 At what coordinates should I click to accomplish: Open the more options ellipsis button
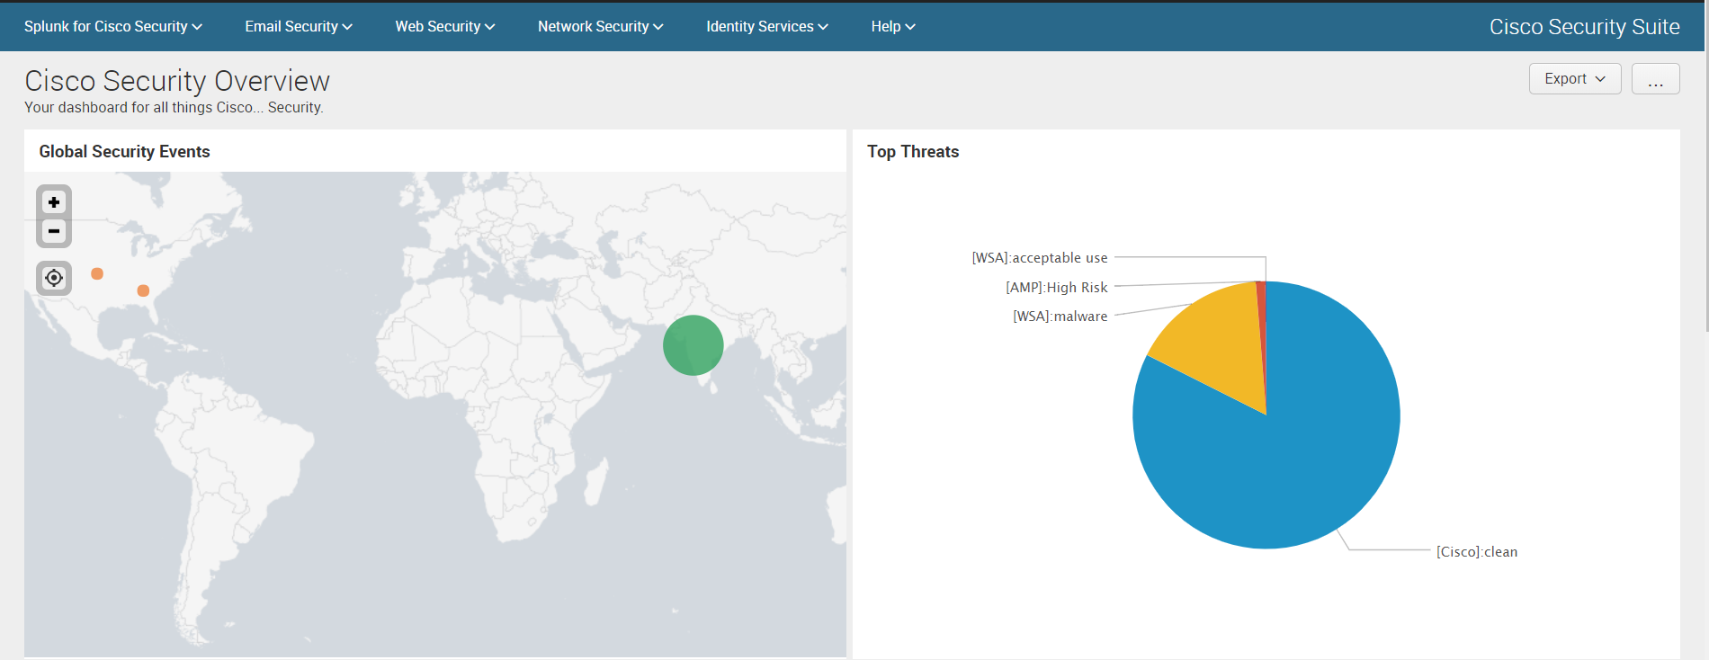click(1656, 79)
